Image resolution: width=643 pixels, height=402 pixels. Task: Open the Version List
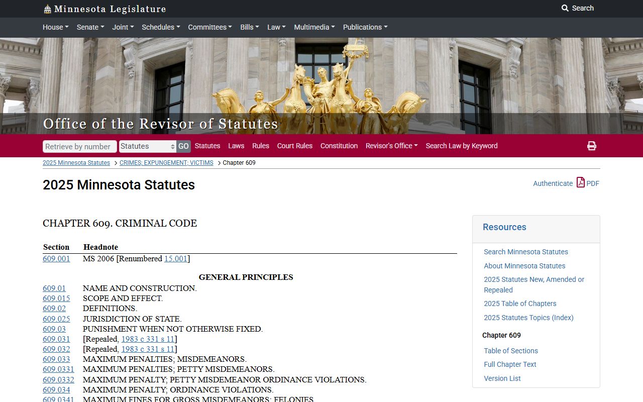pos(502,378)
